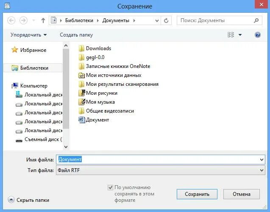
Task: Click Создать папку button
Action: tap(76, 35)
